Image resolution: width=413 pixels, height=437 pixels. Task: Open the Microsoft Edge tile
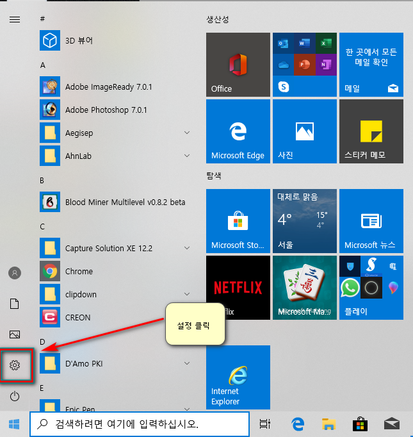point(238,131)
